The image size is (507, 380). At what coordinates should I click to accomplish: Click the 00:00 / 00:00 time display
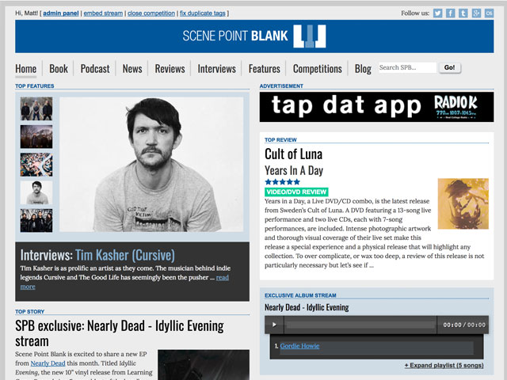point(464,325)
